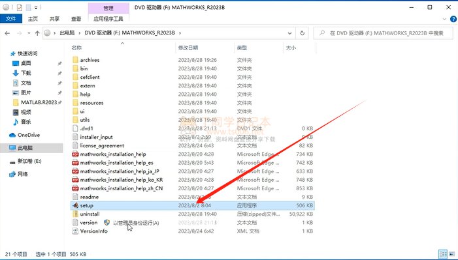Select the mathworks_installation_help_zh_CN PDF file
This screenshot has width=458, height=260.
[118, 188]
